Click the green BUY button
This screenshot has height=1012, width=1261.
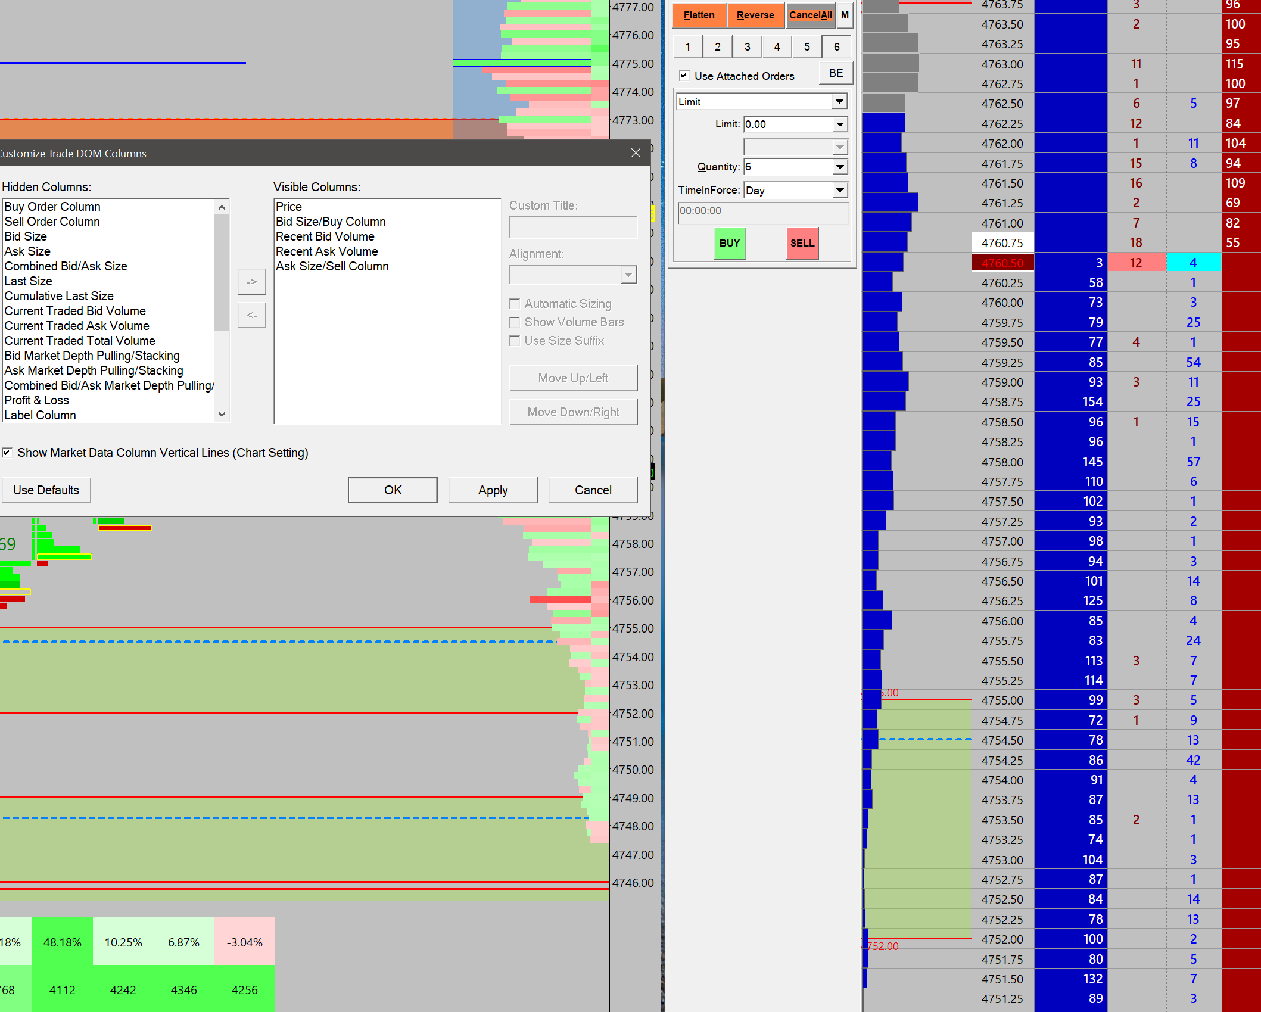coord(729,243)
